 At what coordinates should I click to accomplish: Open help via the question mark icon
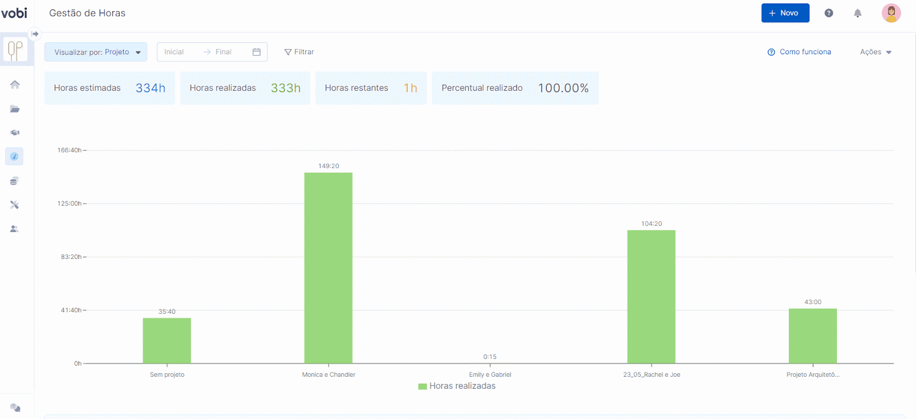(x=828, y=13)
